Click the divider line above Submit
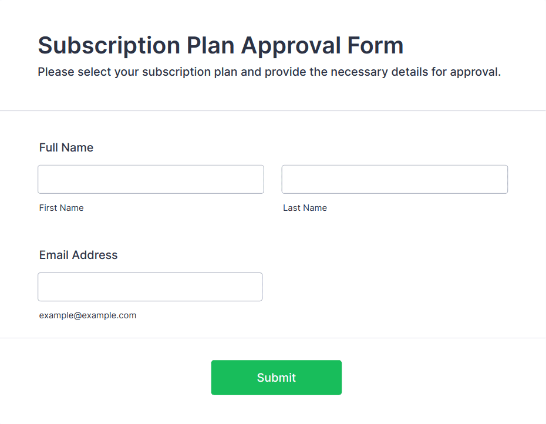This screenshot has width=546, height=424. [x=273, y=338]
